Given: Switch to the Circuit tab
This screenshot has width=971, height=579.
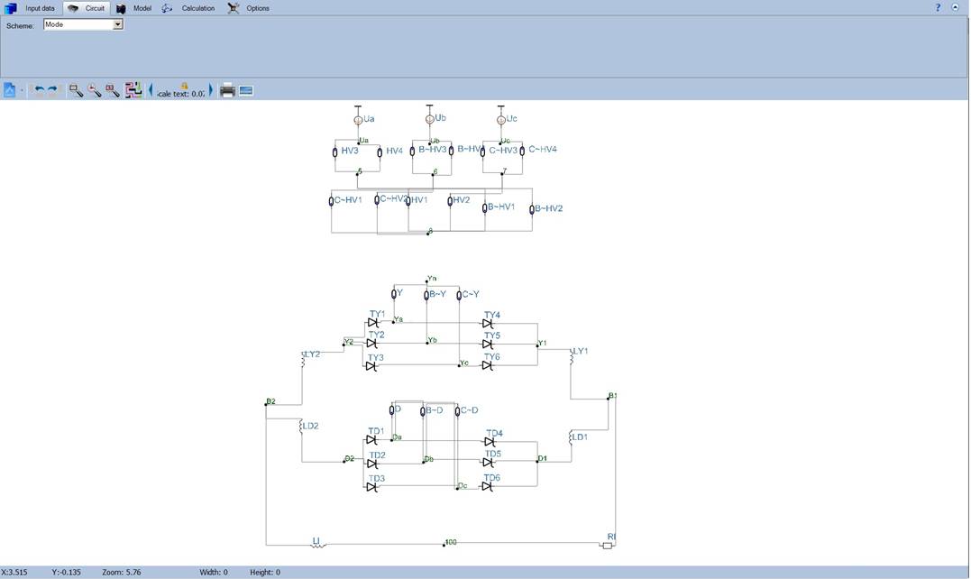Looking at the screenshot, I should pyautogui.click(x=86, y=8).
